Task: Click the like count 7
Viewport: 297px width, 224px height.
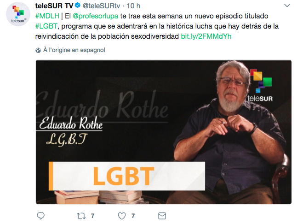Action: (133, 216)
